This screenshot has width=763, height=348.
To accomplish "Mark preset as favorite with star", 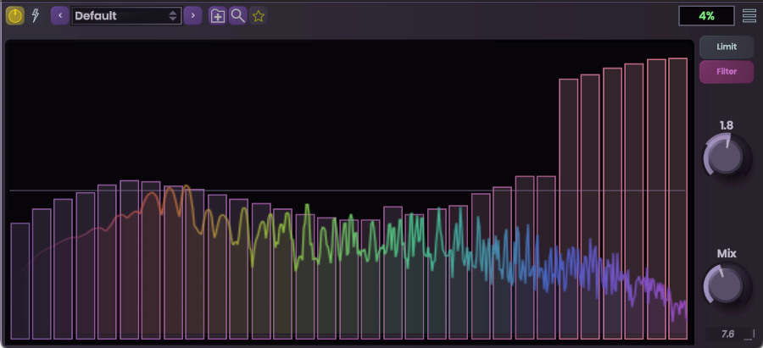I will pos(259,15).
